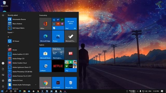
Task: Show hidden system tray icons
Action: [x=137, y=91]
